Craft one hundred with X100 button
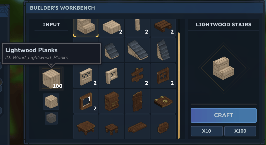The width and height of the screenshot is (266, 145). click(240, 131)
